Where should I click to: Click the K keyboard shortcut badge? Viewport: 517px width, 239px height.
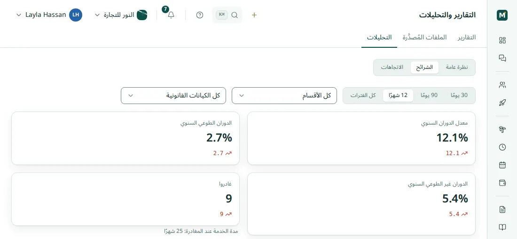221,15
